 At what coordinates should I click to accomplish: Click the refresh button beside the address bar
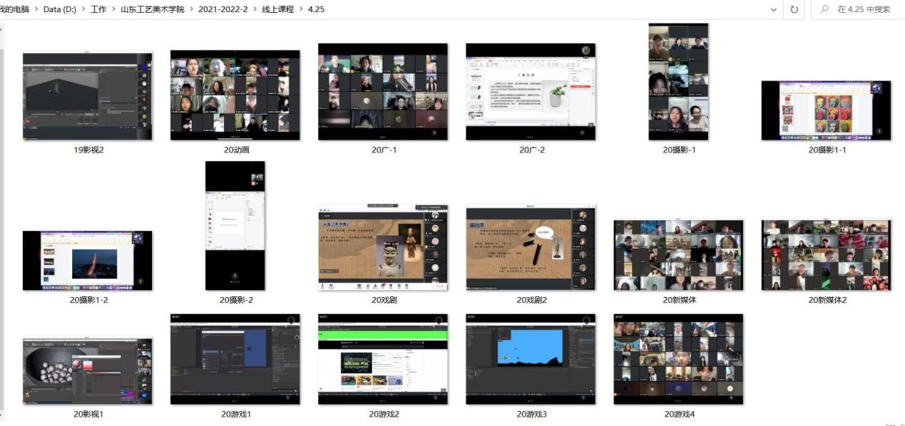pyautogui.click(x=794, y=9)
